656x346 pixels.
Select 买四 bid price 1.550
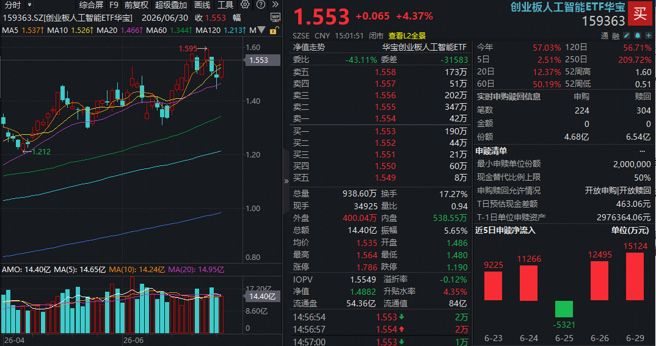coord(385,167)
